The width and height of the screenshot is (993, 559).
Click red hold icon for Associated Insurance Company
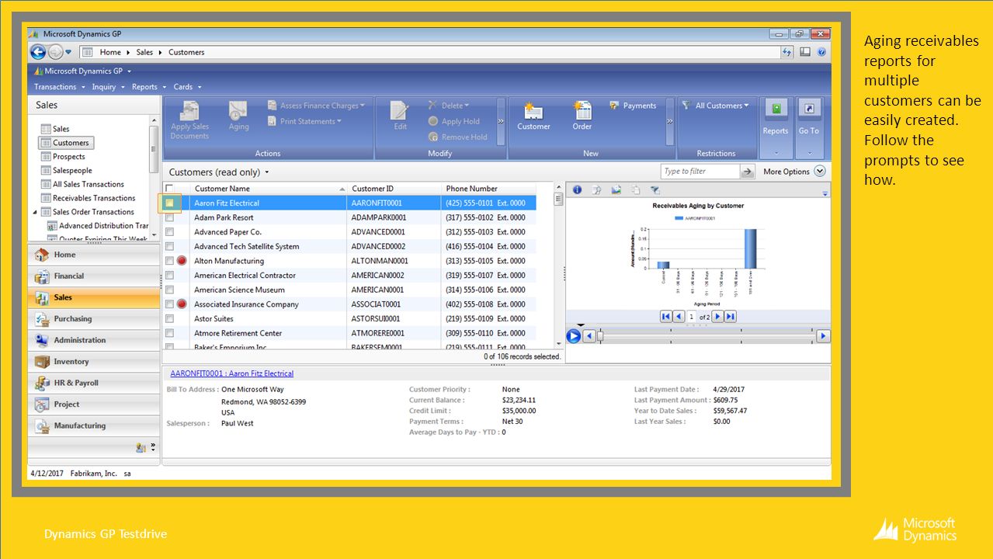[x=182, y=304]
